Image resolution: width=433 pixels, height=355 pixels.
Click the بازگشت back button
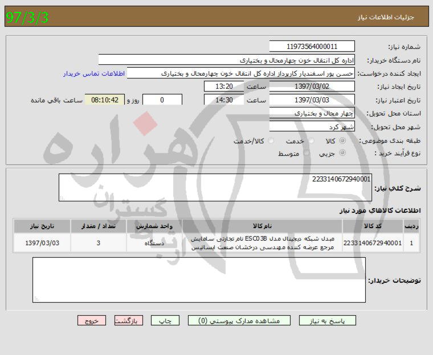[x=129, y=321]
